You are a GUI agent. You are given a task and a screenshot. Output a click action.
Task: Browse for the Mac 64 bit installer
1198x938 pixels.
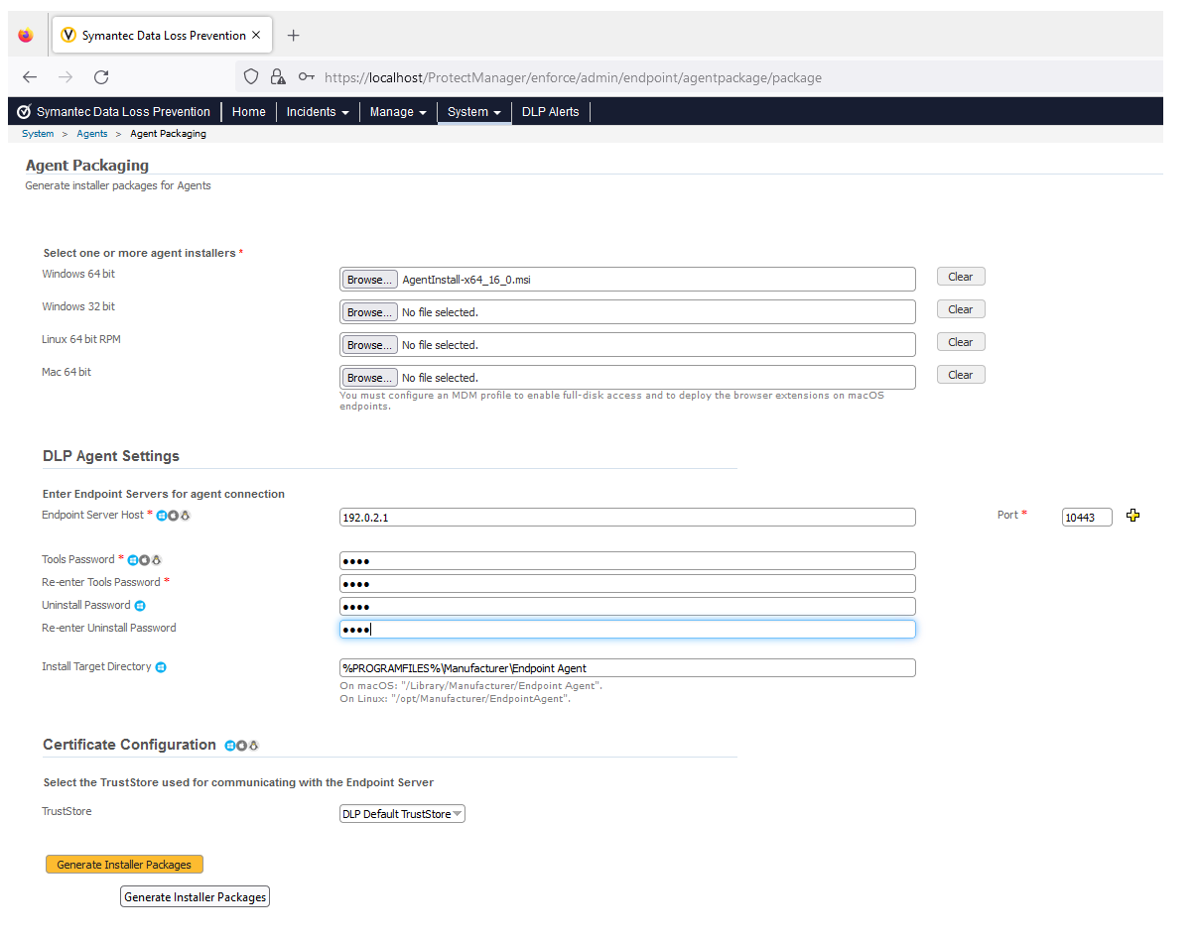(370, 378)
